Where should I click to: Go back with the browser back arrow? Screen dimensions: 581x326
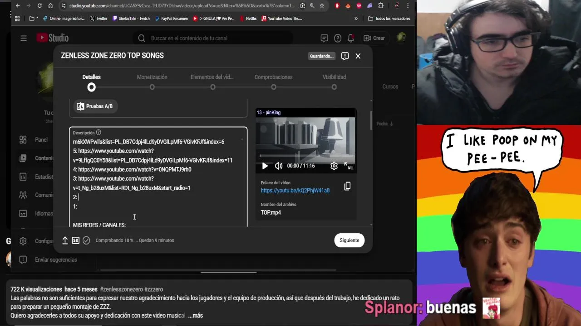tap(18, 6)
